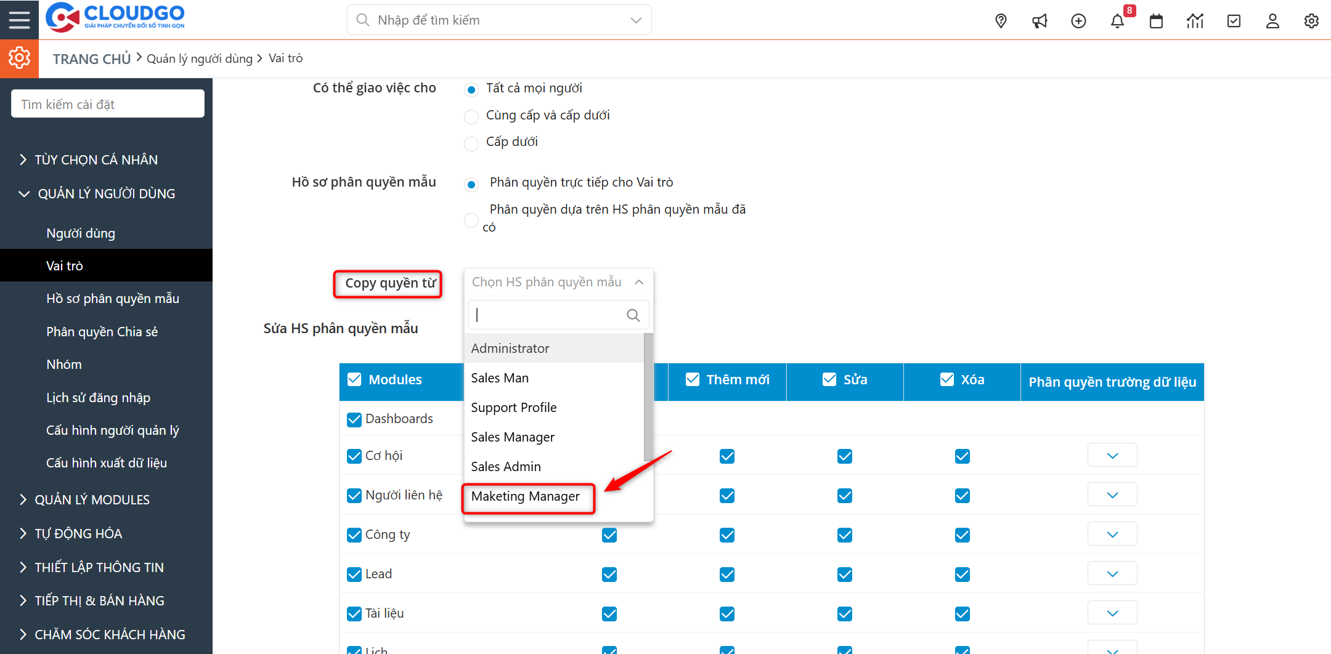This screenshot has height=654, width=1331.
Task: Open the calendar icon in top bar
Action: pyautogui.click(x=1156, y=20)
